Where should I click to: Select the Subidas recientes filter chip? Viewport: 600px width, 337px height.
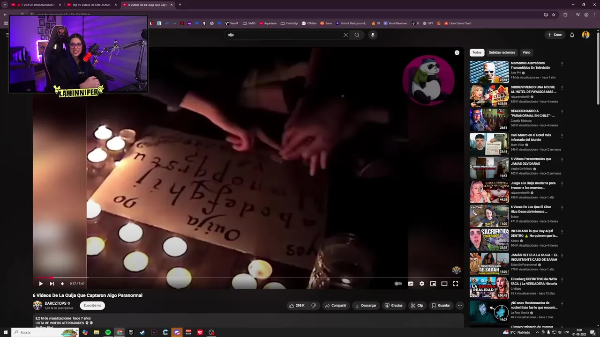click(502, 52)
